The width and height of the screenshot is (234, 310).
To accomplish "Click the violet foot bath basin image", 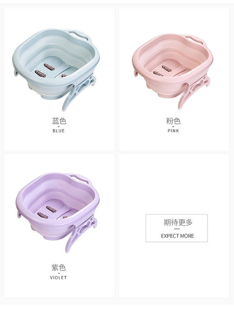I will 57,213.
